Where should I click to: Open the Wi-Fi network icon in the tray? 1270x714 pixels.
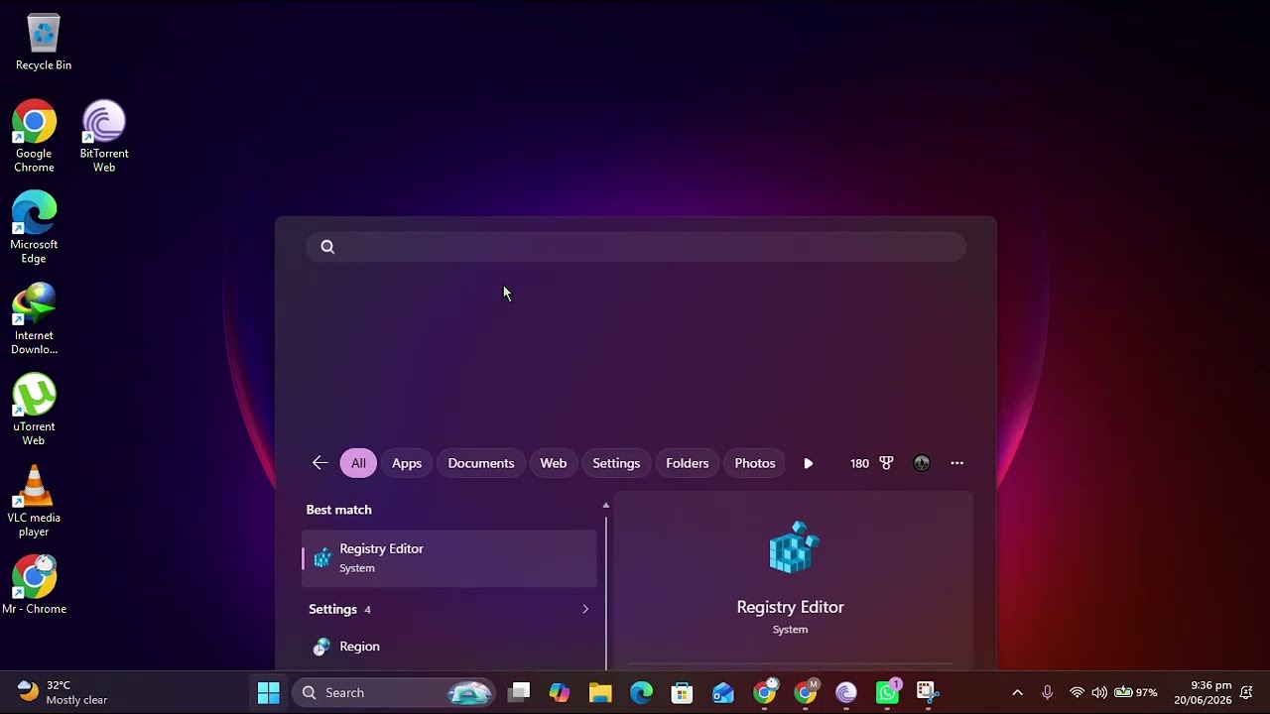point(1077,692)
